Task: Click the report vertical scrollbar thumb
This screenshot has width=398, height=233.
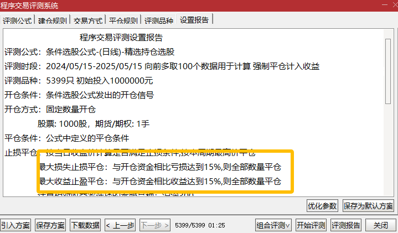Action: pos(387,71)
